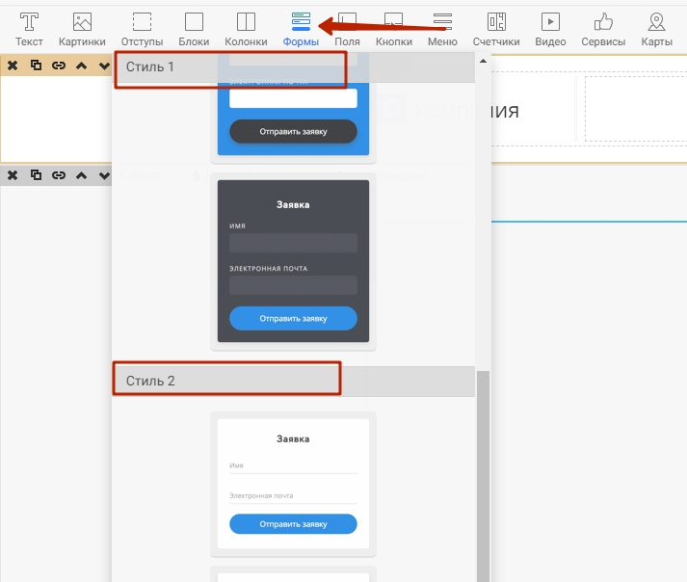
Task: Click Отправить заявку in blue form
Action: point(293,131)
